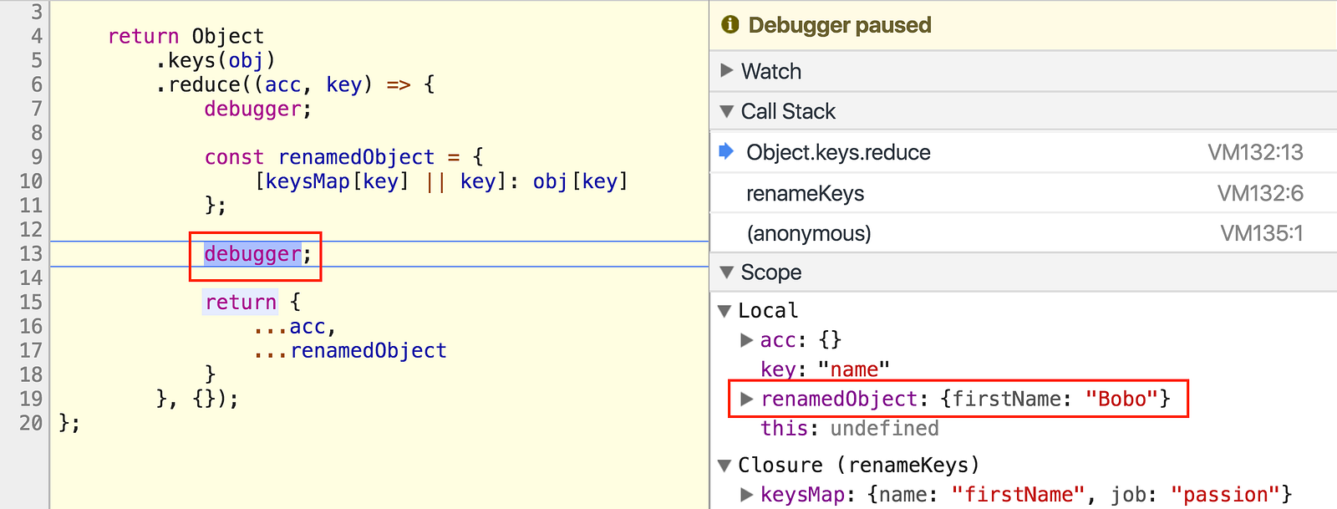Click the debugger statement on line 7
The height and width of the screenshot is (509, 1337).
[x=257, y=109]
